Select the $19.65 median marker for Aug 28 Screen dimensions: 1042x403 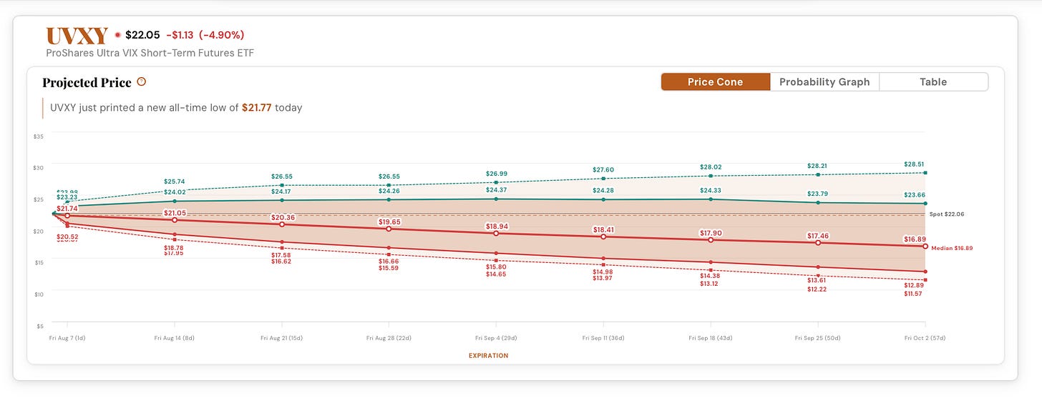pyautogui.click(x=389, y=229)
